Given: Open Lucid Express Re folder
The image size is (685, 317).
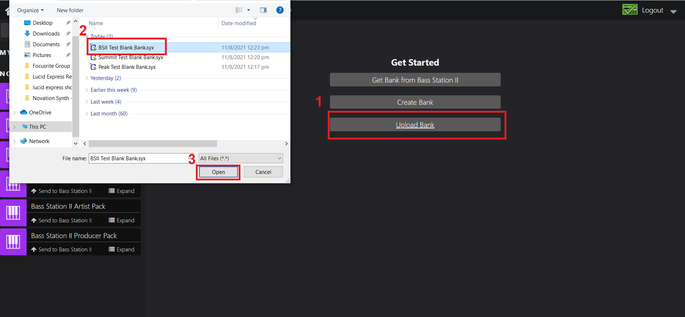Looking at the screenshot, I should (x=52, y=76).
